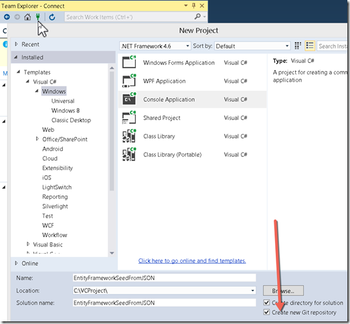Expand the Visual Basic node
The image size is (350, 324).
tap(28, 244)
